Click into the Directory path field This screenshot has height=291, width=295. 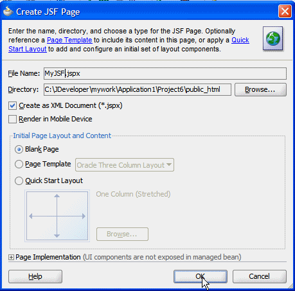138,89
